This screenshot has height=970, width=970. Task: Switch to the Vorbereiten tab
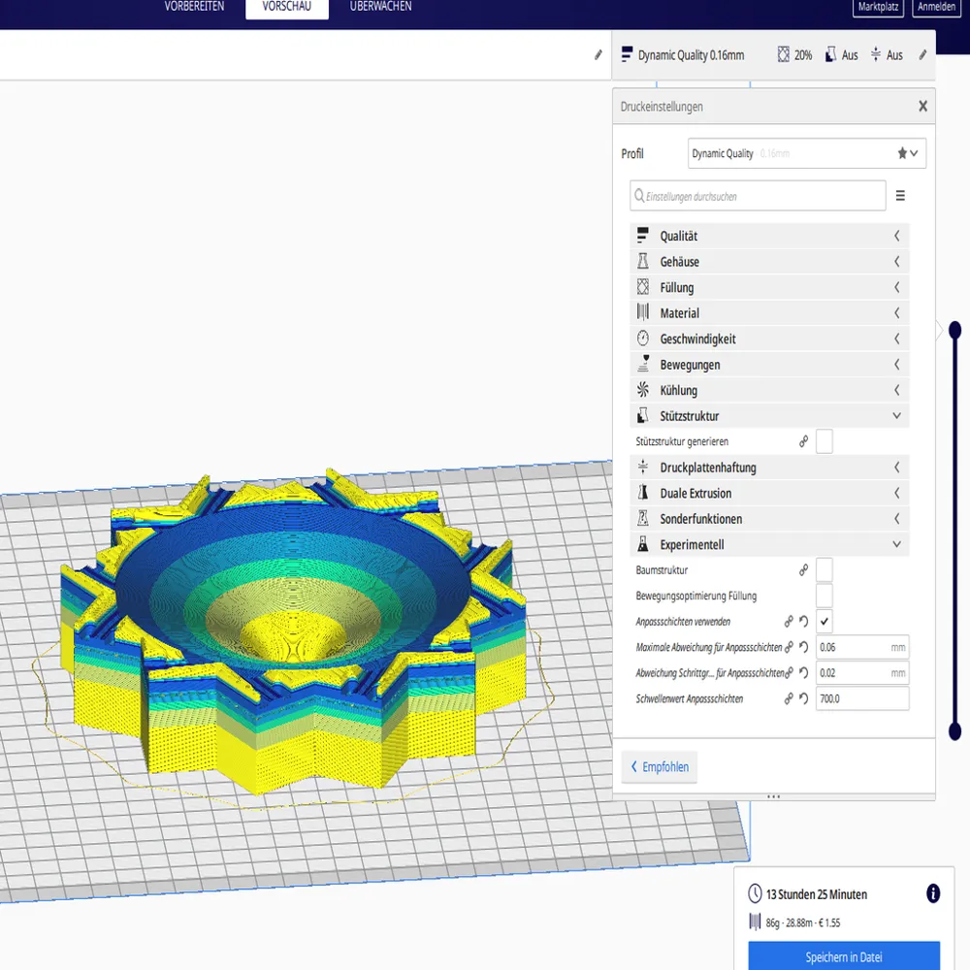[x=193, y=5]
